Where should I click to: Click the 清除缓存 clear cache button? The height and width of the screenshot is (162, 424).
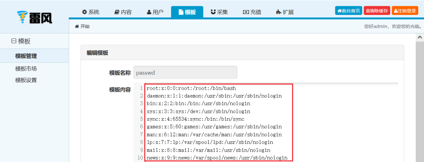[x=377, y=11]
